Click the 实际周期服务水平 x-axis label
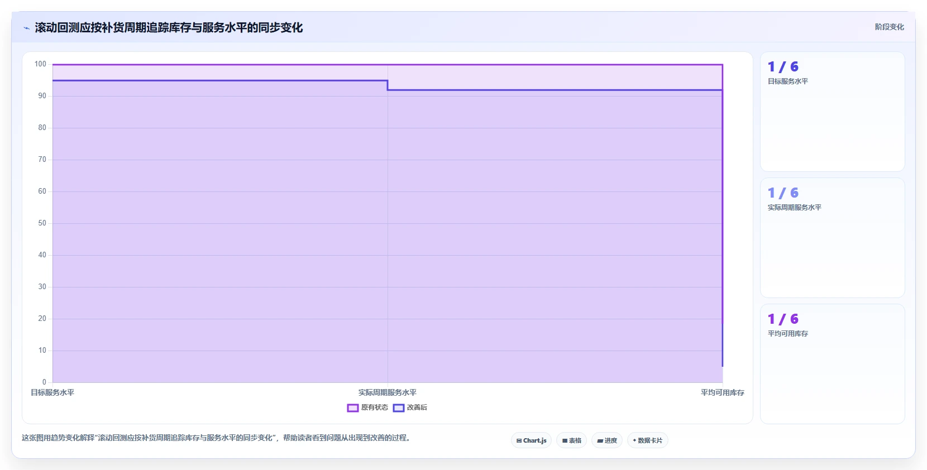 tap(388, 392)
